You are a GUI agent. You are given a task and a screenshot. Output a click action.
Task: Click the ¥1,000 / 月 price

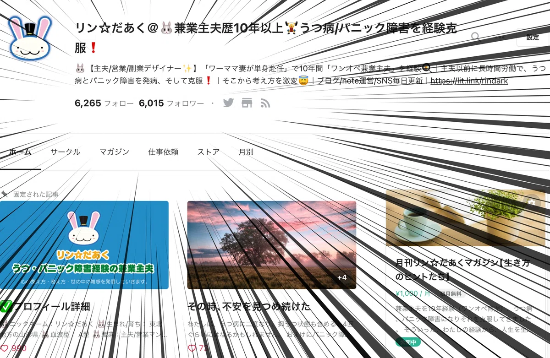point(413,294)
